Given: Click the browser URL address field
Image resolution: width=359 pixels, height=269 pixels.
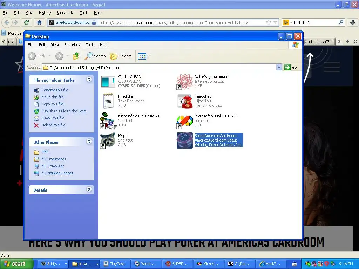Looking at the screenshot, I should [182, 23].
